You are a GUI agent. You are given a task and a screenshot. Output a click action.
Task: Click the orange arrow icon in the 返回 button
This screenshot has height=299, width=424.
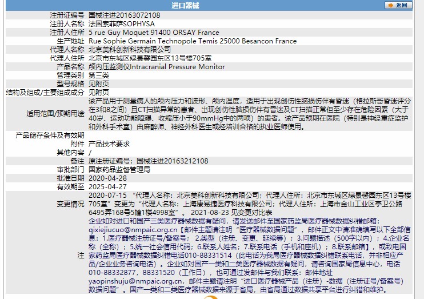coord(390,5)
